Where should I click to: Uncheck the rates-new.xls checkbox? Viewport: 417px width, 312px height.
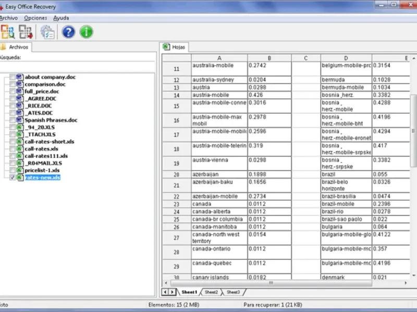tap(12, 177)
